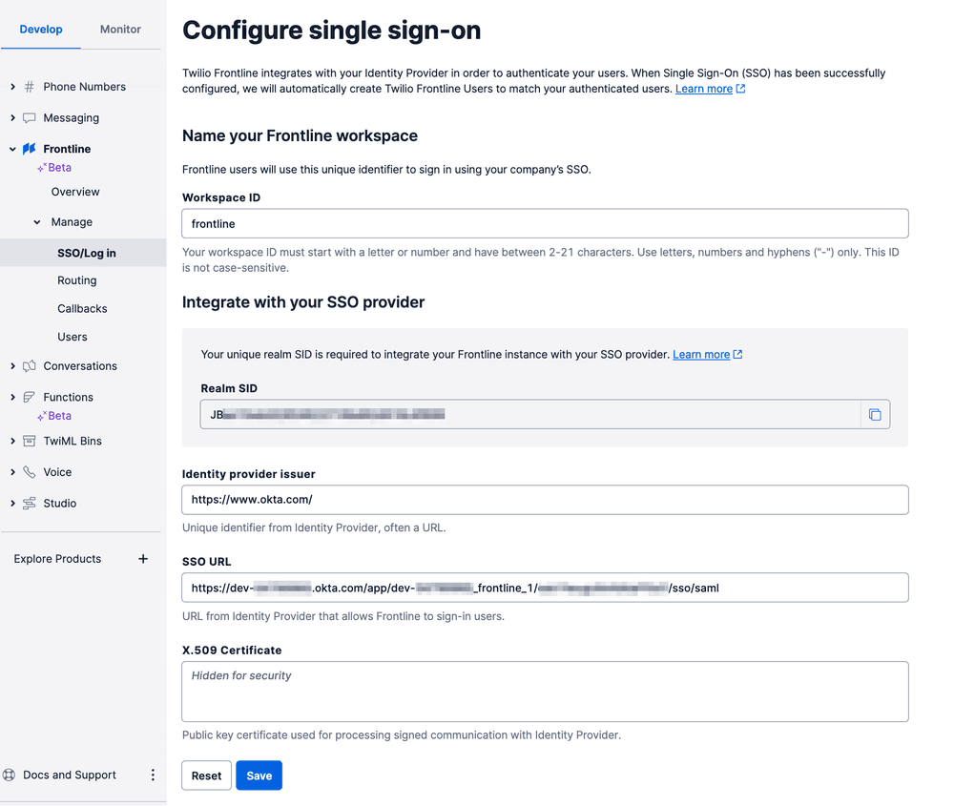
Task: Copy the Realm SID using the copy icon
Action: point(875,414)
